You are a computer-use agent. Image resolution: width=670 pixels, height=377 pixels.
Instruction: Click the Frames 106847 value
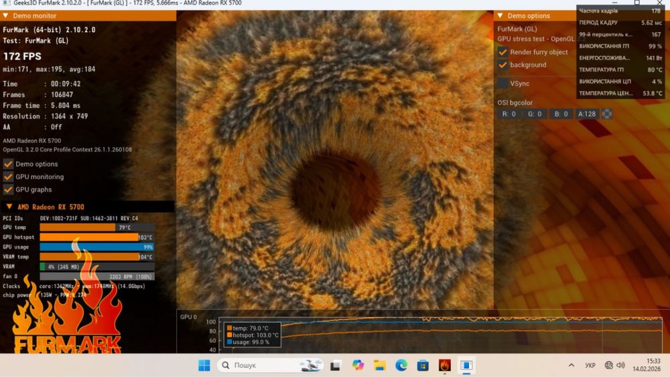[62, 95]
